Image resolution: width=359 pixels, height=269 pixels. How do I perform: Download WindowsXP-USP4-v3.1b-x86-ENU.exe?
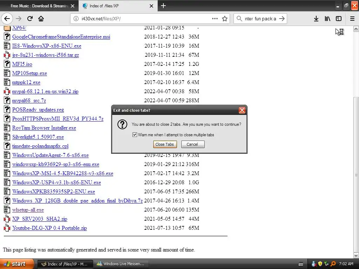[56, 182]
